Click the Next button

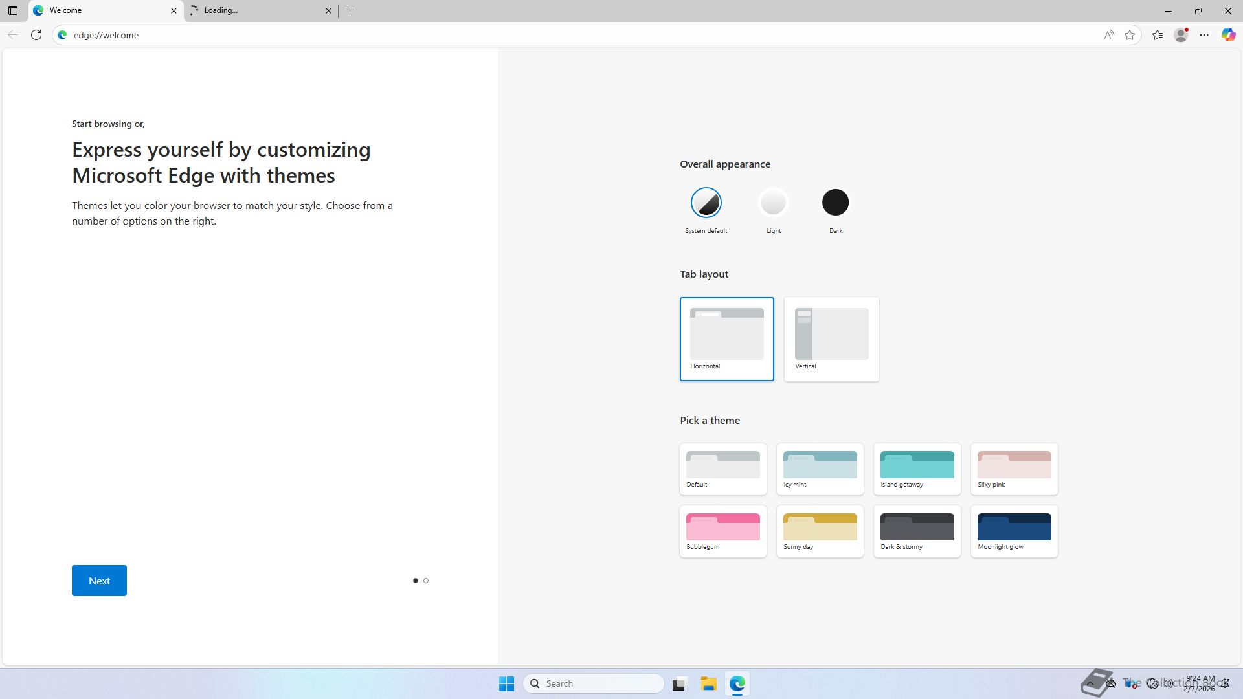pos(99,581)
